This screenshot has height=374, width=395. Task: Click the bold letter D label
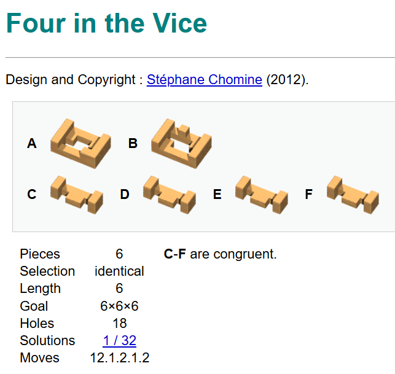(125, 194)
